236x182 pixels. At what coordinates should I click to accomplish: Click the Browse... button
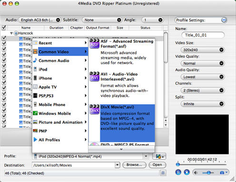click(134, 165)
